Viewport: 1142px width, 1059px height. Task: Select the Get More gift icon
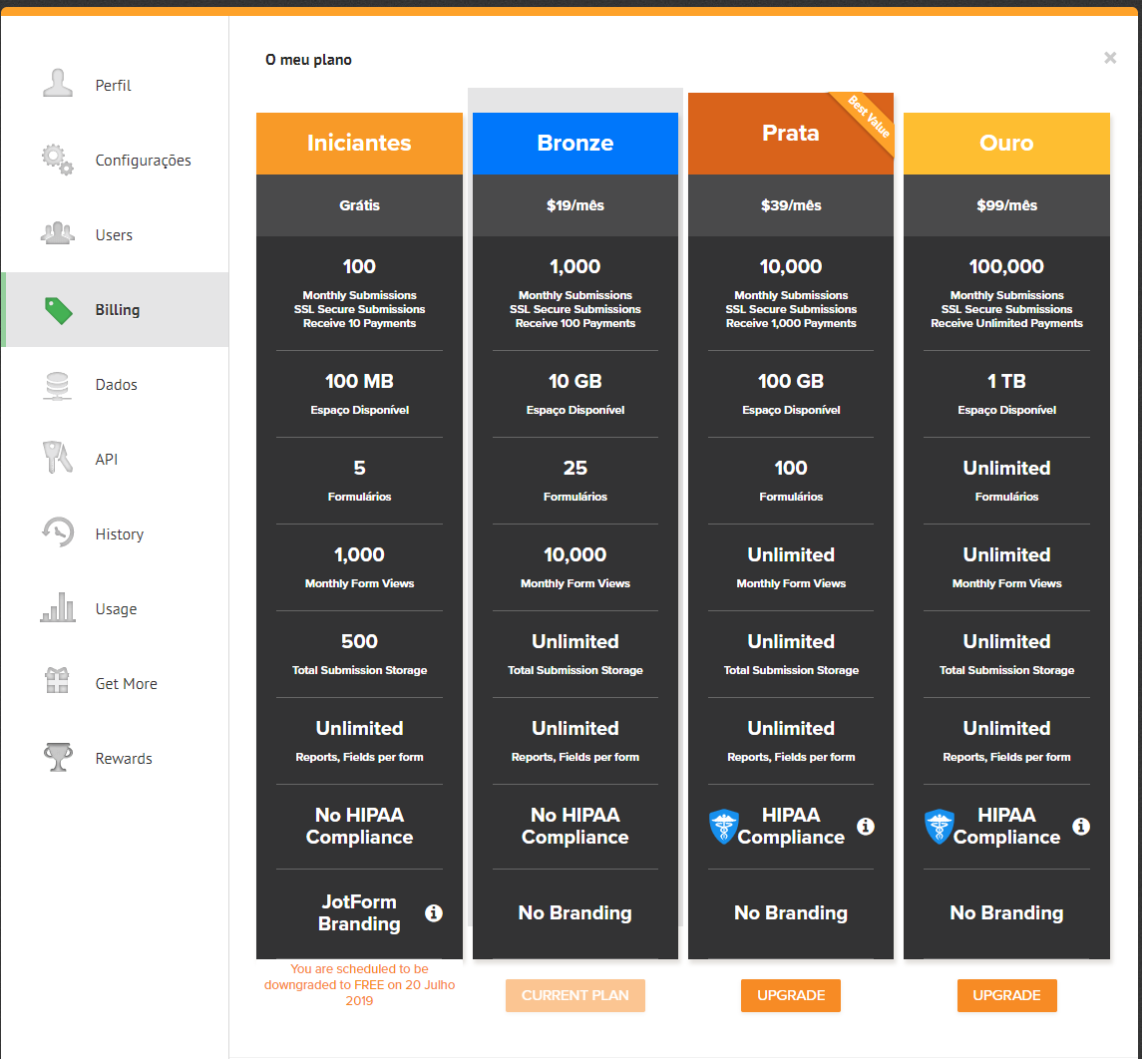[57, 681]
